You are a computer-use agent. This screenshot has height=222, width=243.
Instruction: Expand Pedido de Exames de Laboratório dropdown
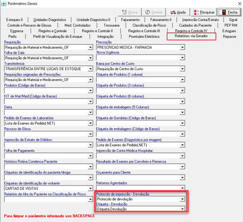click(x=90, y=123)
